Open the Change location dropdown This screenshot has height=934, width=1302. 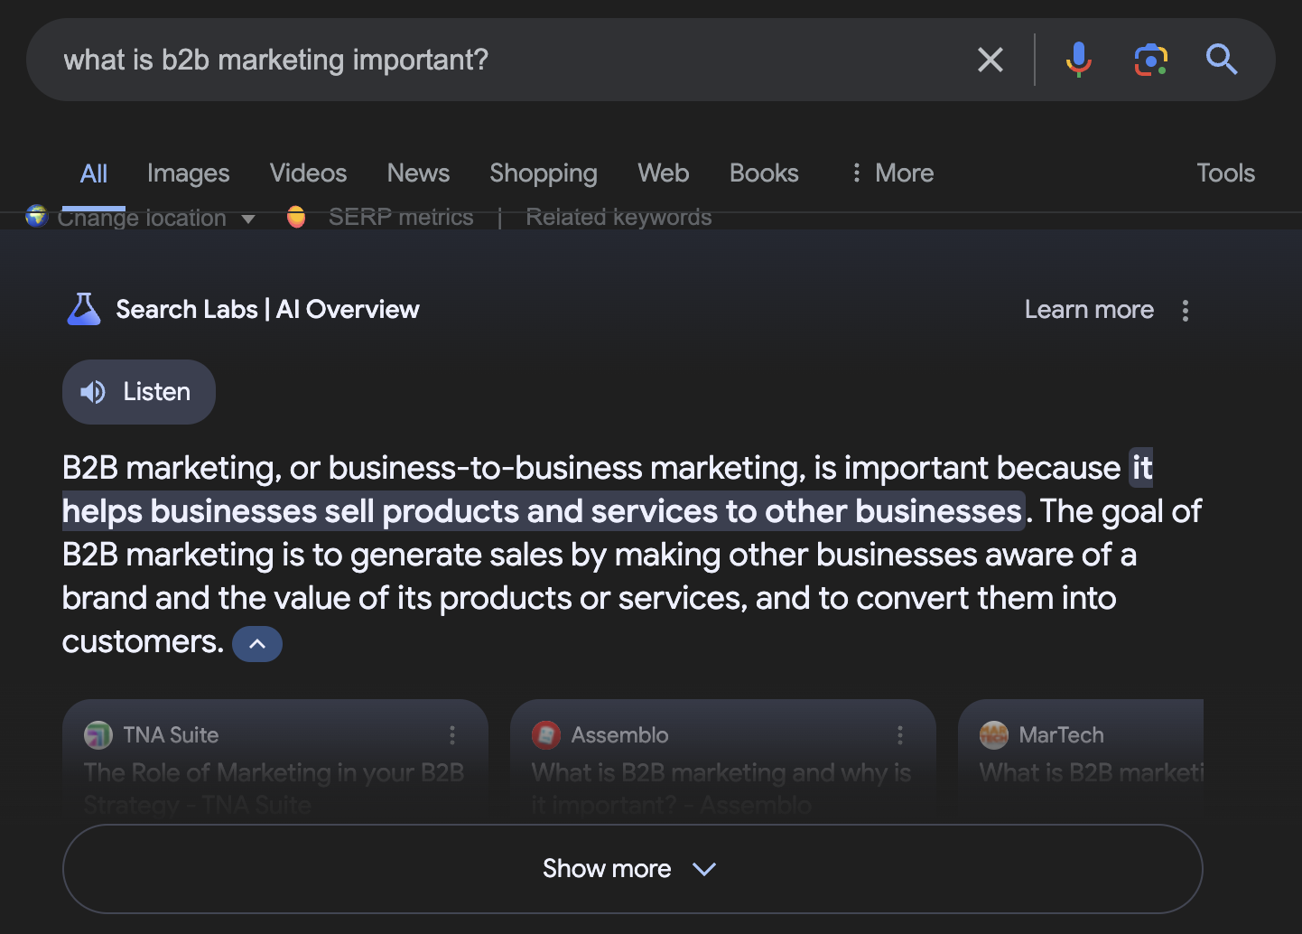pyautogui.click(x=155, y=218)
